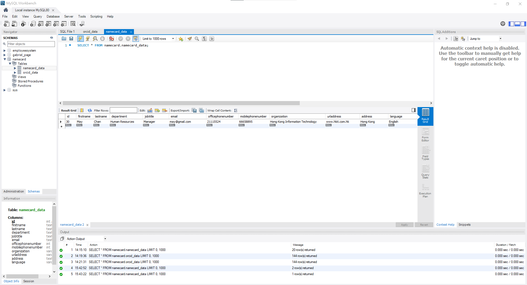Import records from an external file

(x=201, y=110)
